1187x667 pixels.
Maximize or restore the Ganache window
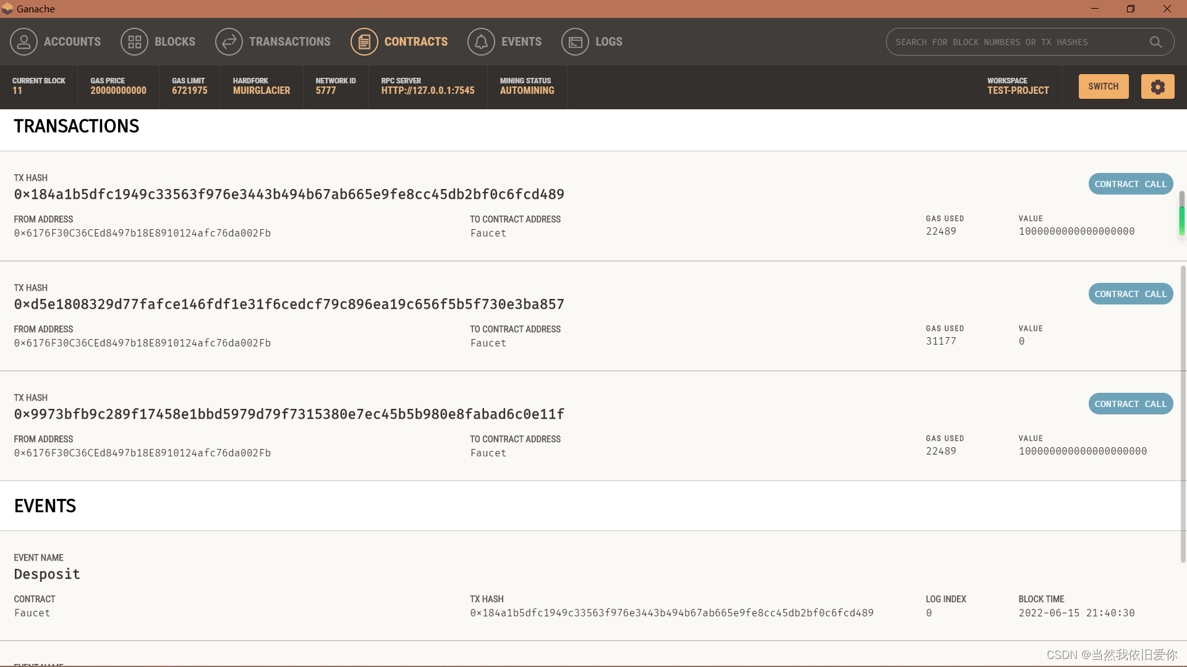pyautogui.click(x=1130, y=9)
